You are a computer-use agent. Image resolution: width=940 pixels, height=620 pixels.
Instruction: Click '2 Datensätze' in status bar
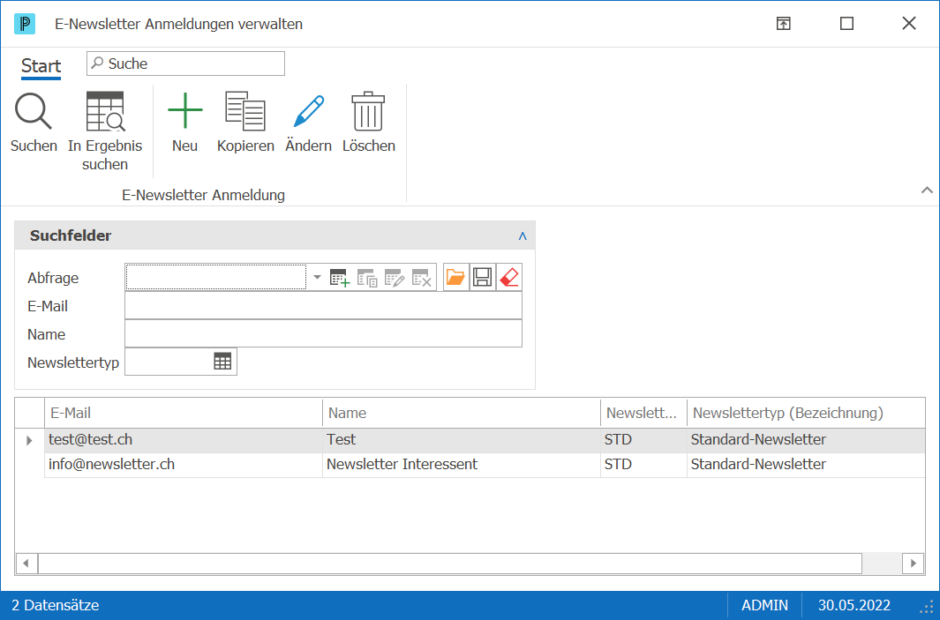pos(56,605)
